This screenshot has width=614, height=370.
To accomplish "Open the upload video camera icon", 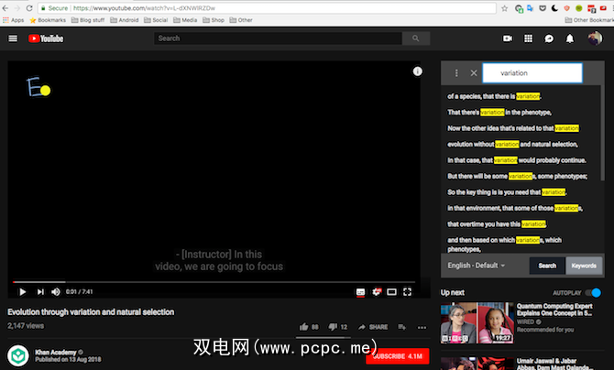I will pyautogui.click(x=508, y=38).
